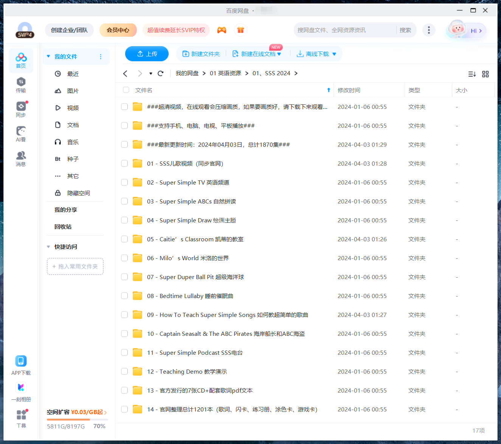Open the 一刻相册 album icon

coord(21,388)
